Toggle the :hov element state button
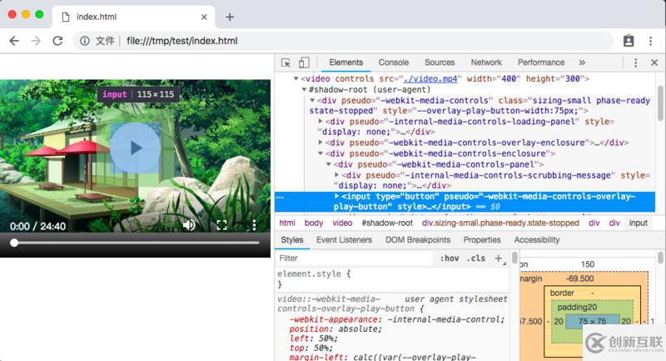Viewport: 666px width, 361px height. point(449,258)
